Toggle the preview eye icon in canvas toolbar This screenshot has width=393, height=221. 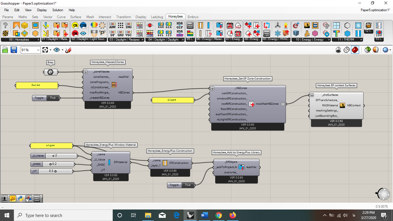57,50
